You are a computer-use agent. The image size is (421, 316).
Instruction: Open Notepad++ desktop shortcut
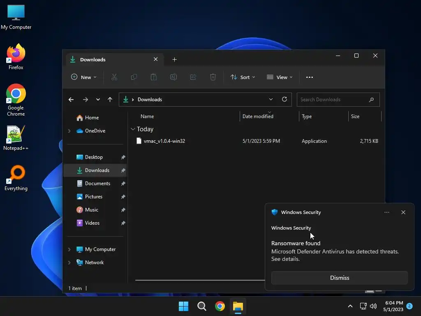16,138
